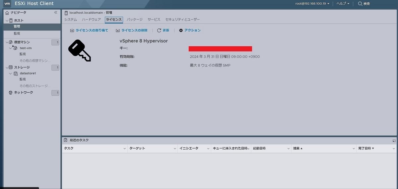Click the ストレージ count badge
The image size is (398, 189).
pyautogui.click(x=55, y=68)
